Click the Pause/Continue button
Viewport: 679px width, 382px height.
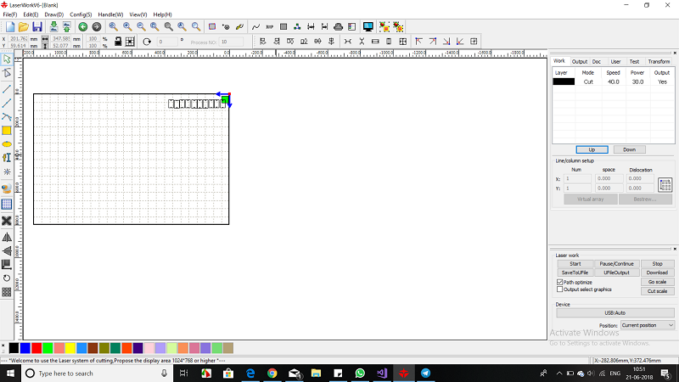coord(617,264)
